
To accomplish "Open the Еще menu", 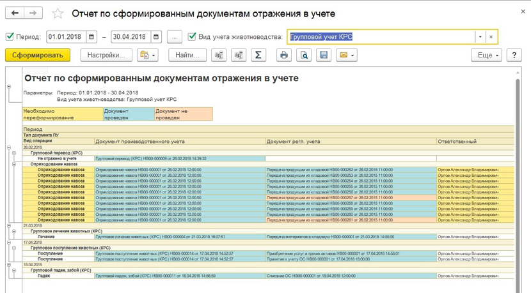I will (489, 56).
